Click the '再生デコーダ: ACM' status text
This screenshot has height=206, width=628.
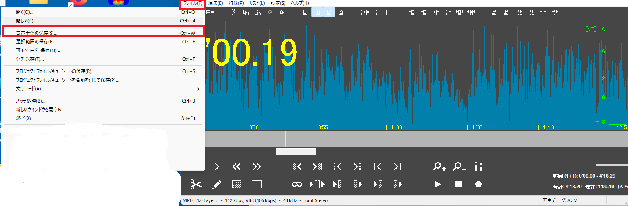click(560, 200)
